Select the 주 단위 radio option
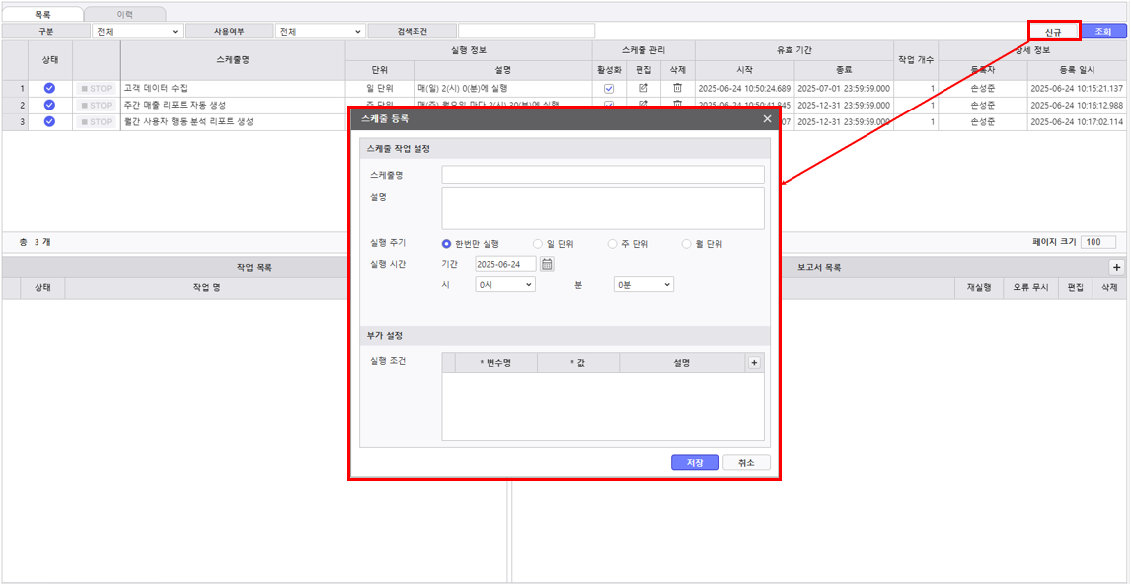The image size is (1131, 584). (x=612, y=244)
